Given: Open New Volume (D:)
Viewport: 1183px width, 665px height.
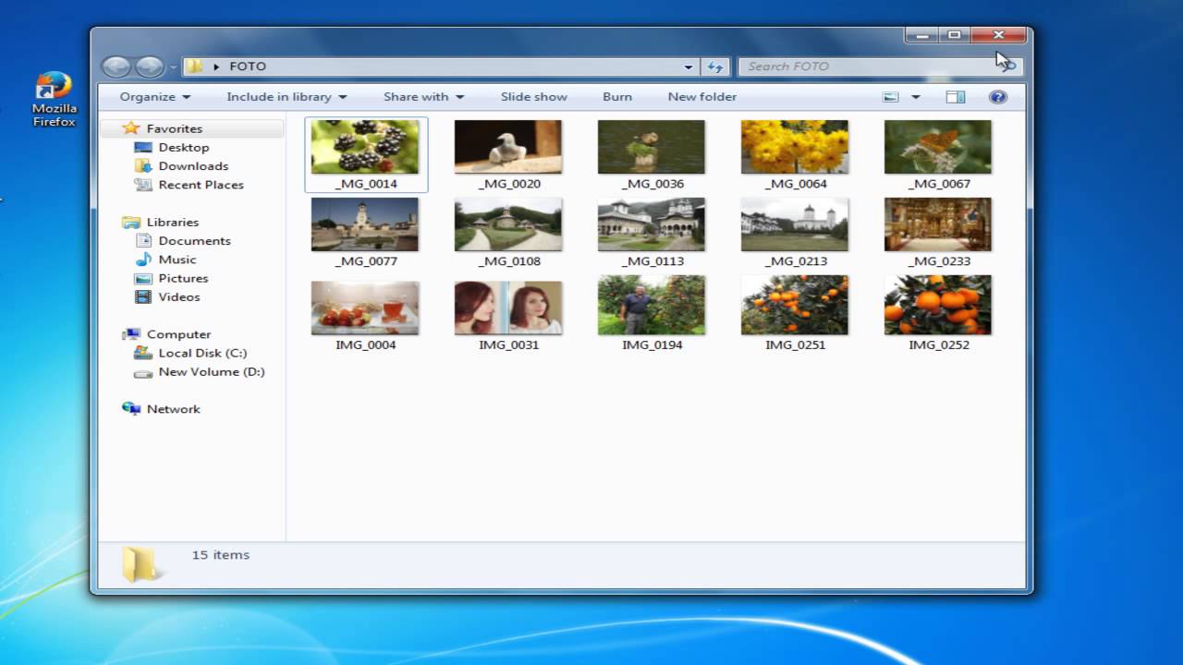Looking at the screenshot, I should tap(211, 371).
